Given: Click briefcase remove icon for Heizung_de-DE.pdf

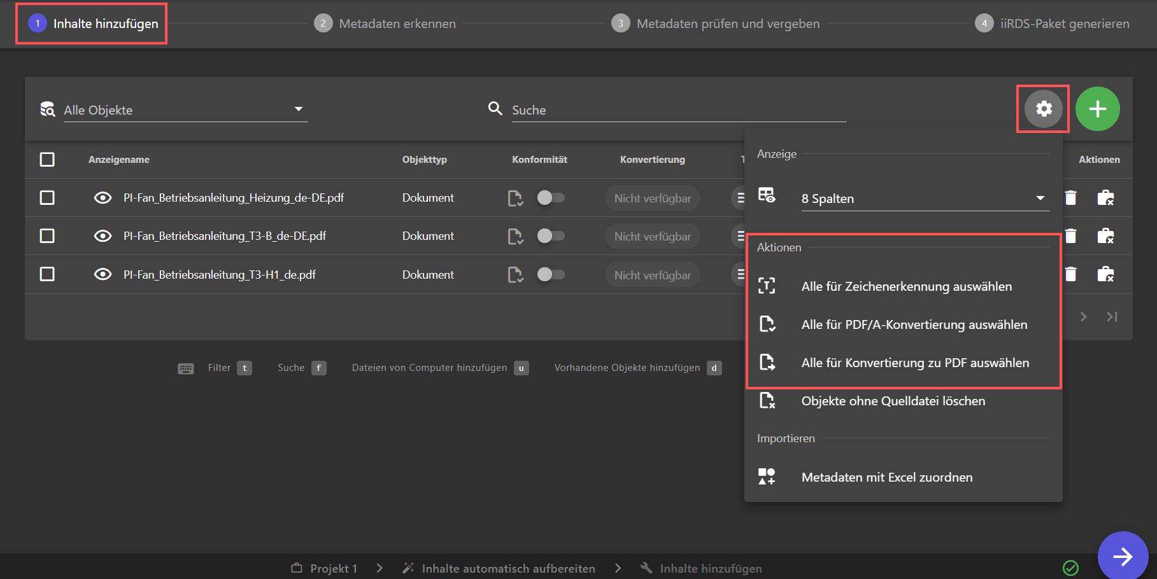Looking at the screenshot, I should [1105, 198].
